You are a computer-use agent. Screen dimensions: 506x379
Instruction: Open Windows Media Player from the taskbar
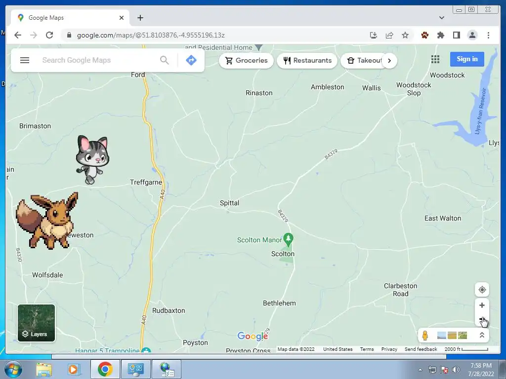coord(73,369)
